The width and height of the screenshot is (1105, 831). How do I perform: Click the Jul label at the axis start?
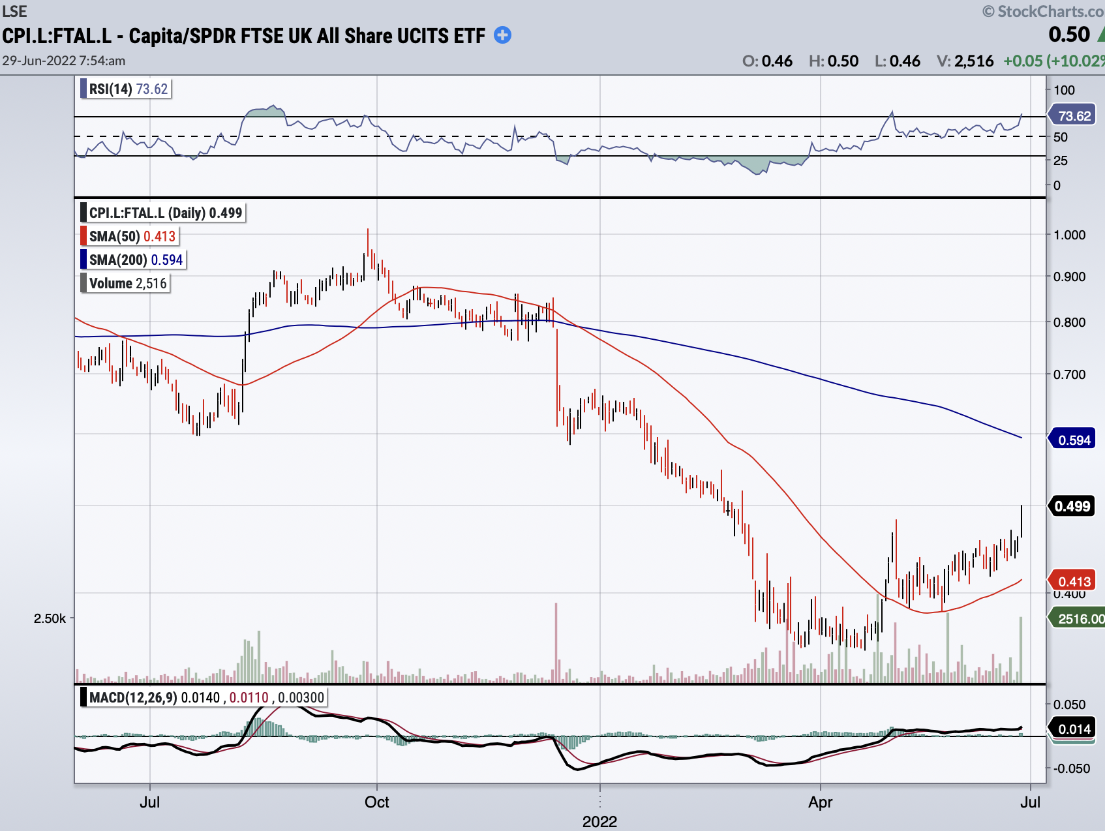click(x=149, y=802)
